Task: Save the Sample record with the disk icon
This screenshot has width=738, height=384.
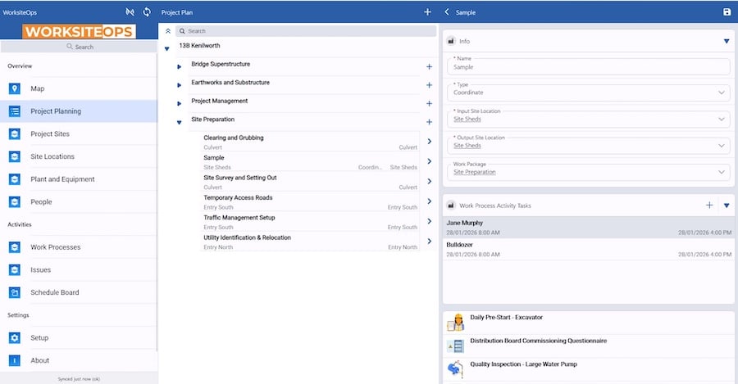Action: click(x=727, y=11)
